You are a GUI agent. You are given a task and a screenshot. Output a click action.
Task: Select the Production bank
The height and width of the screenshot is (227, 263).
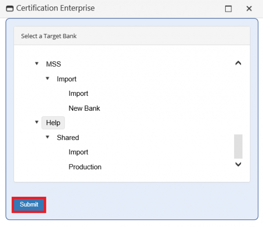pos(85,167)
